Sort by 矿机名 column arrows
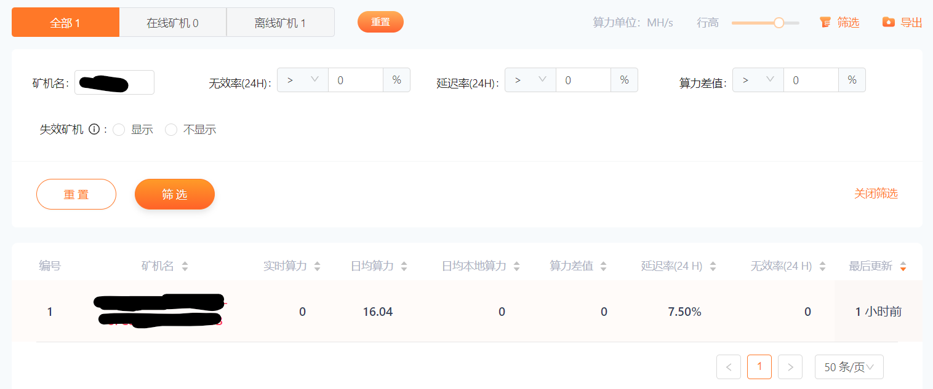The image size is (933, 389). [x=185, y=267]
